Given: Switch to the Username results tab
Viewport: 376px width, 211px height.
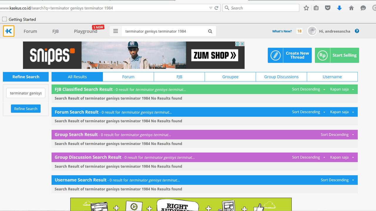Looking at the screenshot, I should point(332,77).
